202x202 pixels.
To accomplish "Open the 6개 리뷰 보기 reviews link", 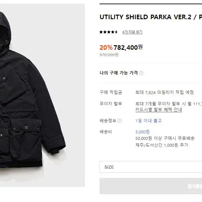I will click(x=132, y=32).
